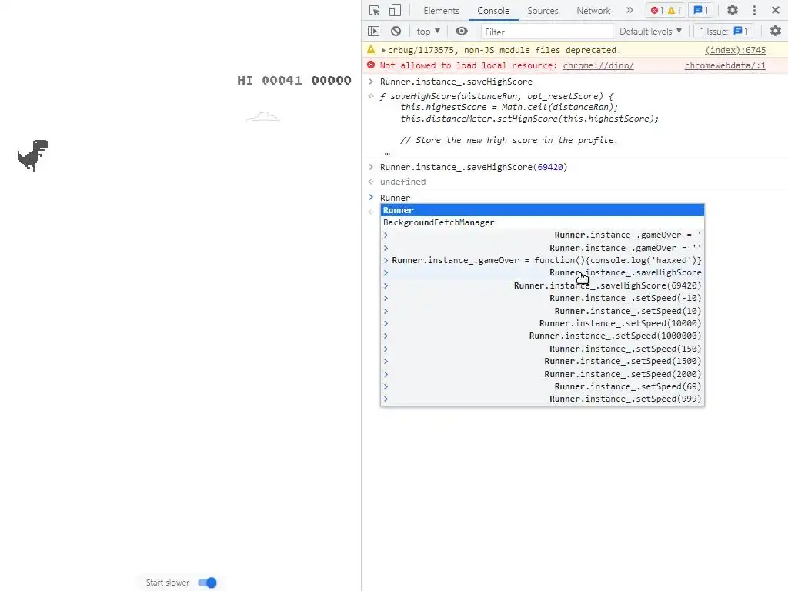Choose gameOver = function haxxed history entry

pos(543,260)
